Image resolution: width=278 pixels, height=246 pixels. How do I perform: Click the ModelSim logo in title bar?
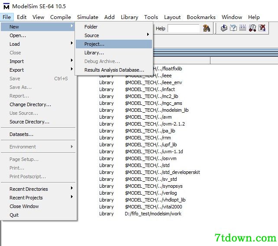tap(6, 6)
